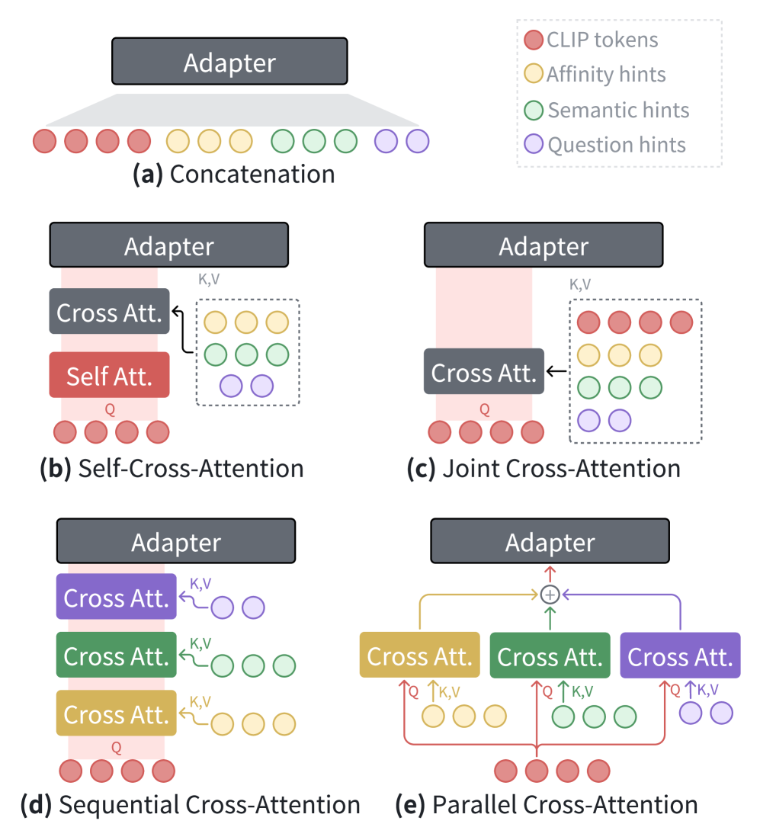Click the circled plus sum node
760x840 pixels.
point(550,593)
